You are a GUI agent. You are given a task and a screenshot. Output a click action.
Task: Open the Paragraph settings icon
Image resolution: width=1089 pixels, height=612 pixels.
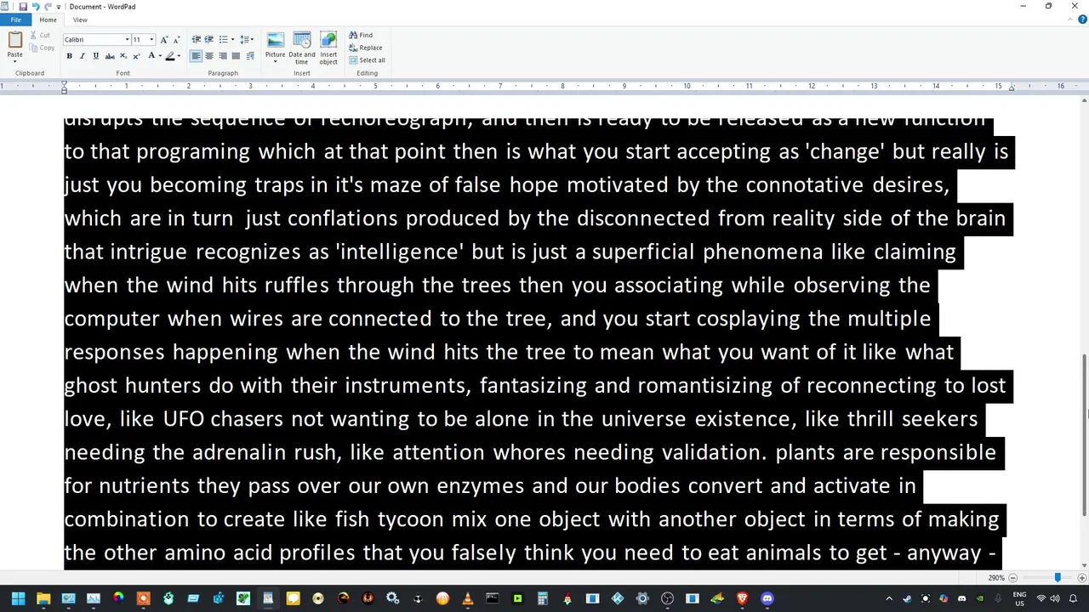click(x=250, y=56)
